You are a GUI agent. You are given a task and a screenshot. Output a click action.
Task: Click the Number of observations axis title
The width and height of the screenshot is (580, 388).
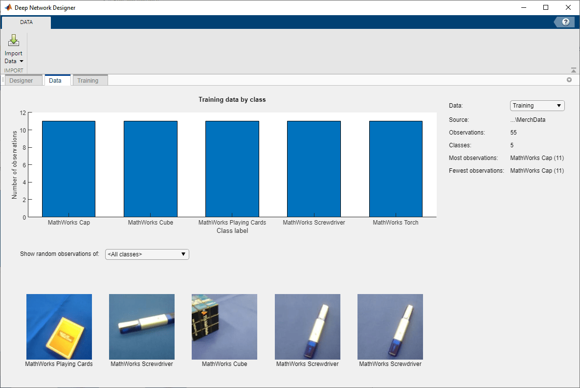pos(14,165)
